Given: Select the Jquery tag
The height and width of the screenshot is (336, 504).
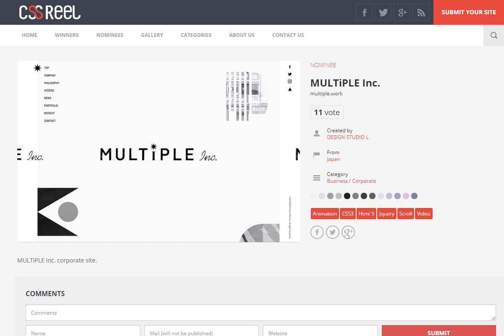Looking at the screenshot, I should (x=387, y=214).
